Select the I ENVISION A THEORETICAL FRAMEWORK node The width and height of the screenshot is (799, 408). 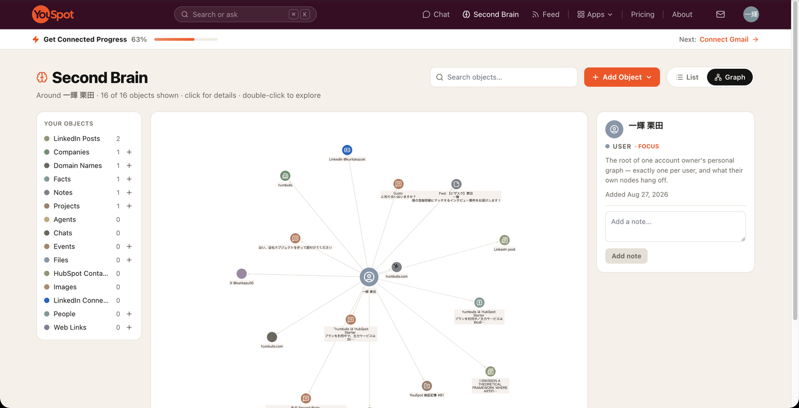click(x=490, y=371)
